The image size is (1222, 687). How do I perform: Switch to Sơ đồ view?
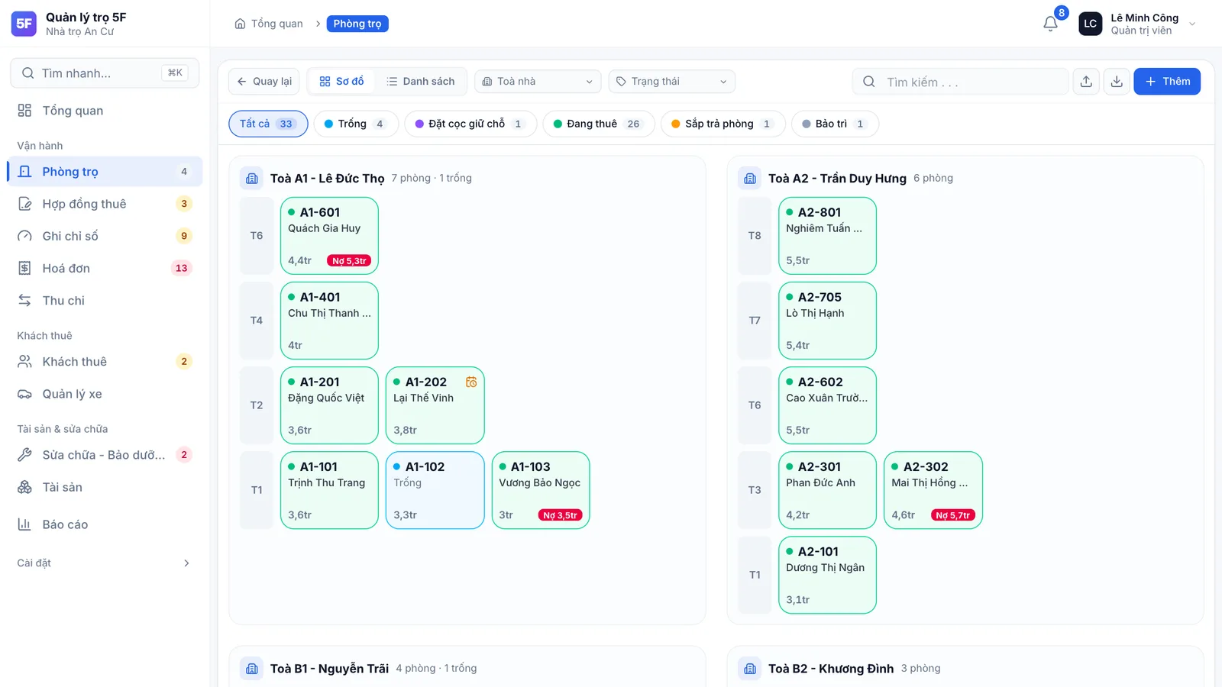341,82
